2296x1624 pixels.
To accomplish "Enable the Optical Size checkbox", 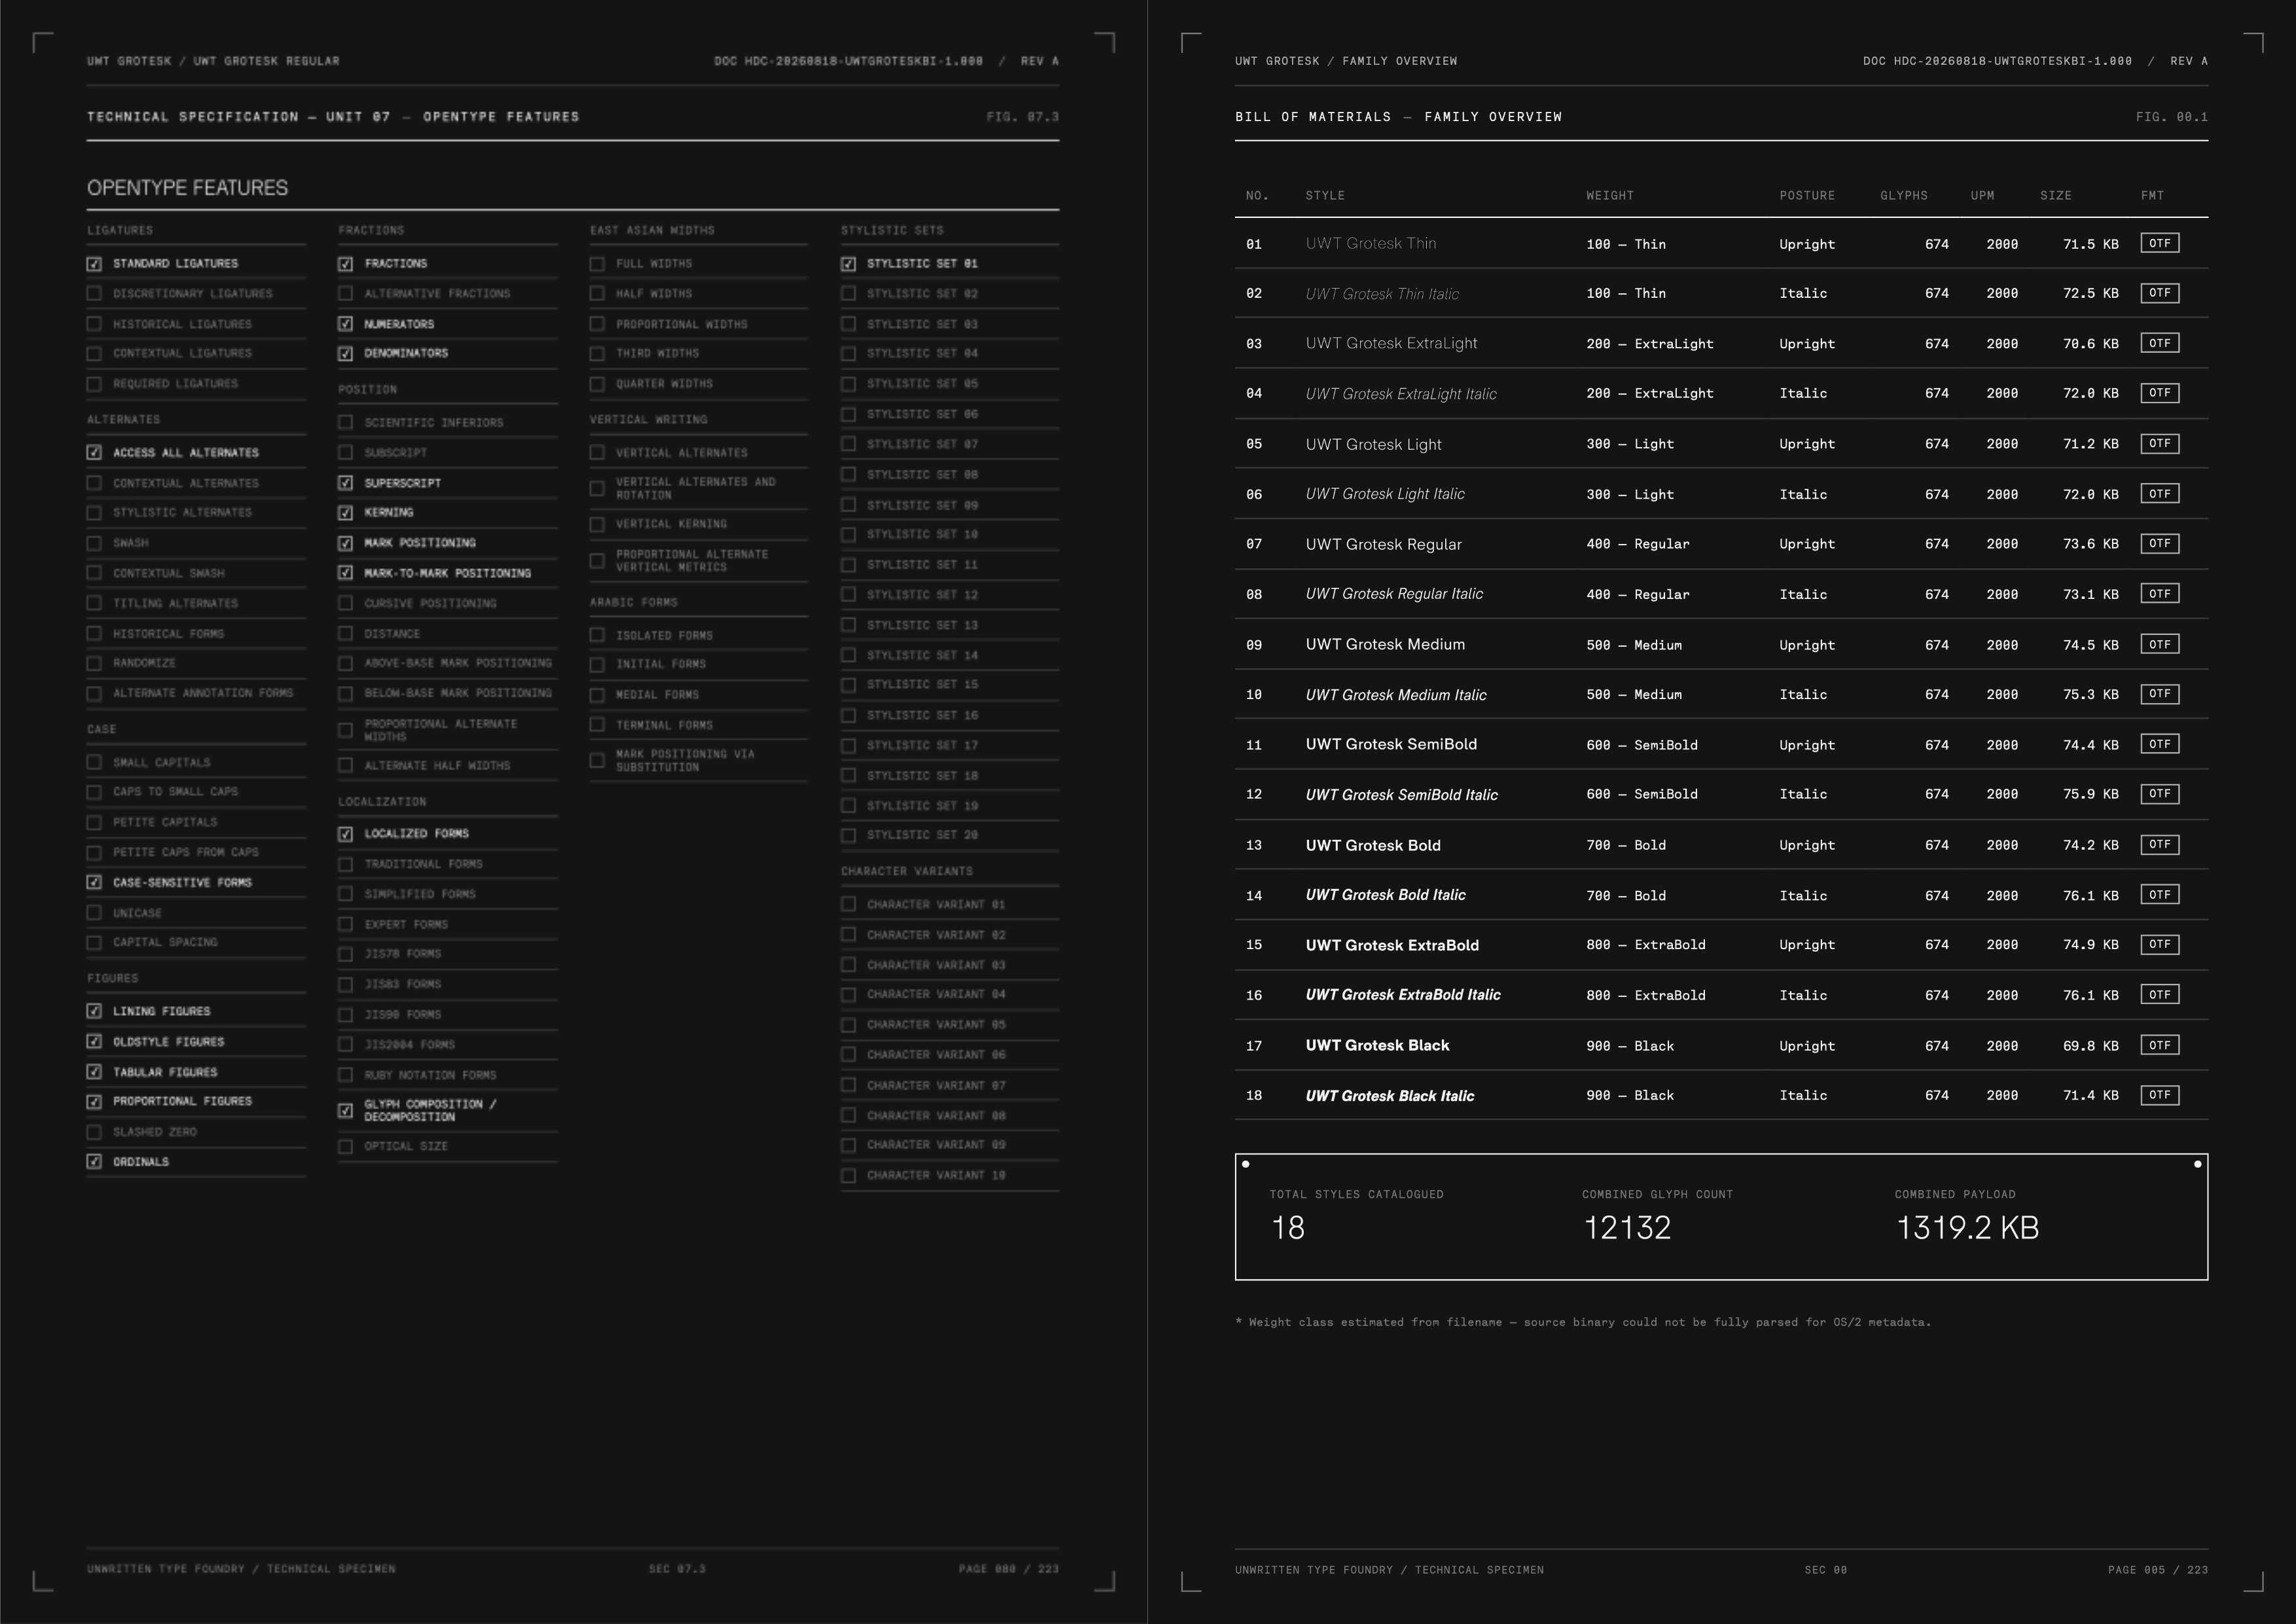I will [345, 1147].
